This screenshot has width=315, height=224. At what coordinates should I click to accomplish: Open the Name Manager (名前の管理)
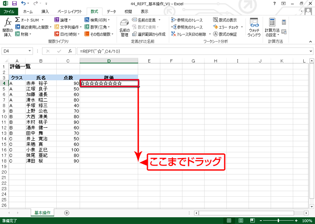point(124,28)
